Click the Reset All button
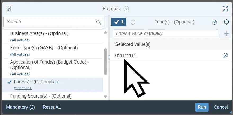This screenshot has width=233, height=115. click(x=52, y=107)
